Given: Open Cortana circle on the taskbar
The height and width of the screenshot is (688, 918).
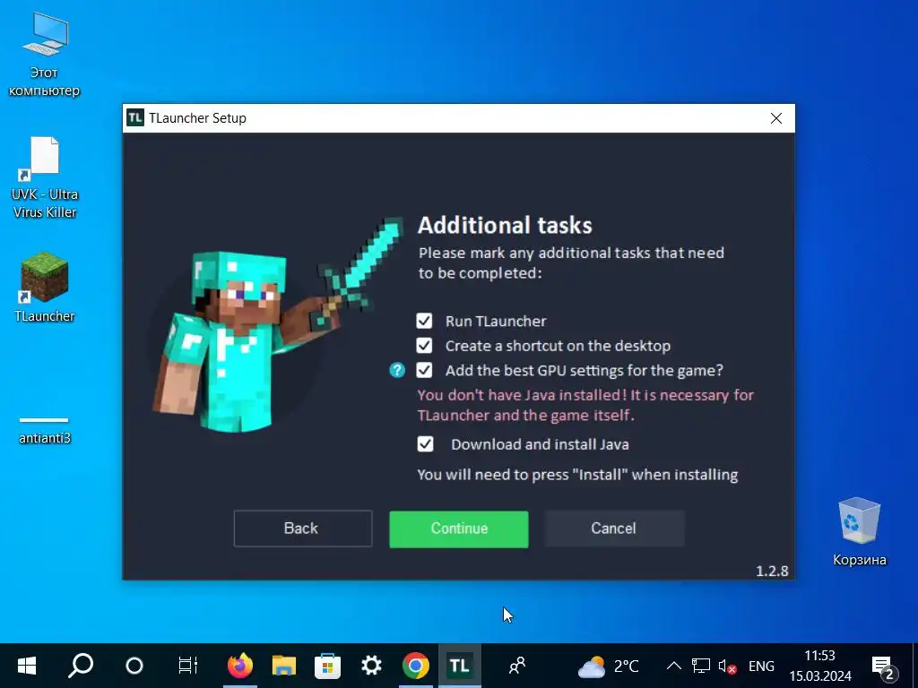Looking at the screenshot, I should [x=134, y=666].
